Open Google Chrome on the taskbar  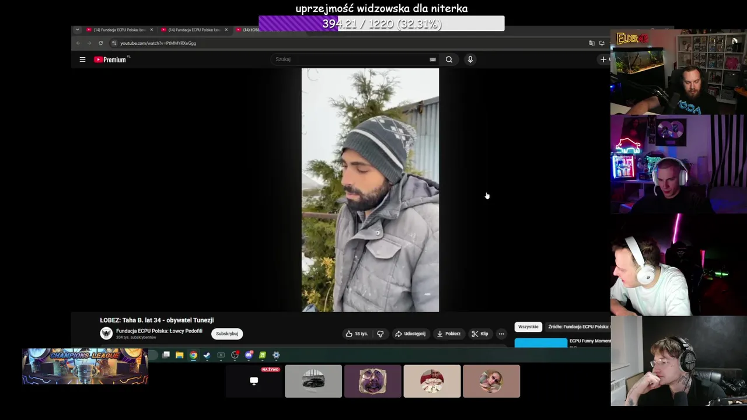pyautogui.click(x=193, y=355)
